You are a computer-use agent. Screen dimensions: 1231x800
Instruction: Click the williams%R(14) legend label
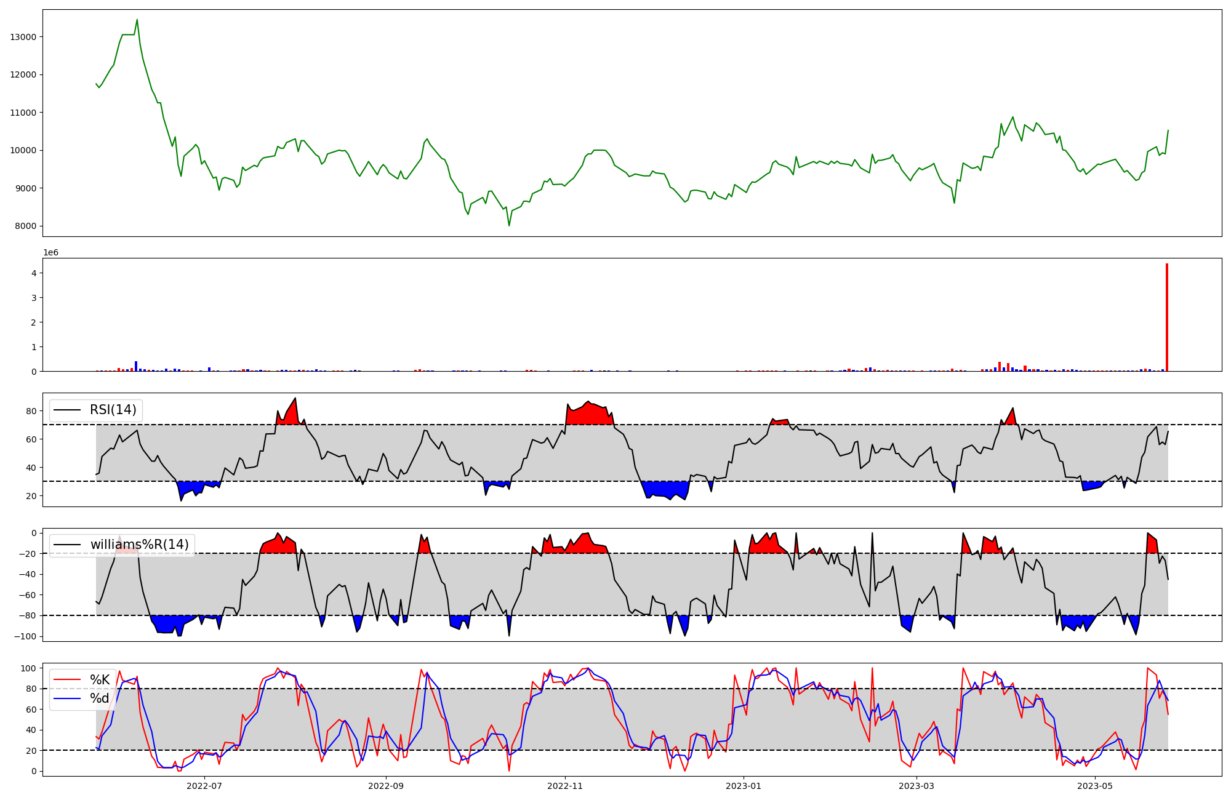pyautogui.click(x=139, y=545)
